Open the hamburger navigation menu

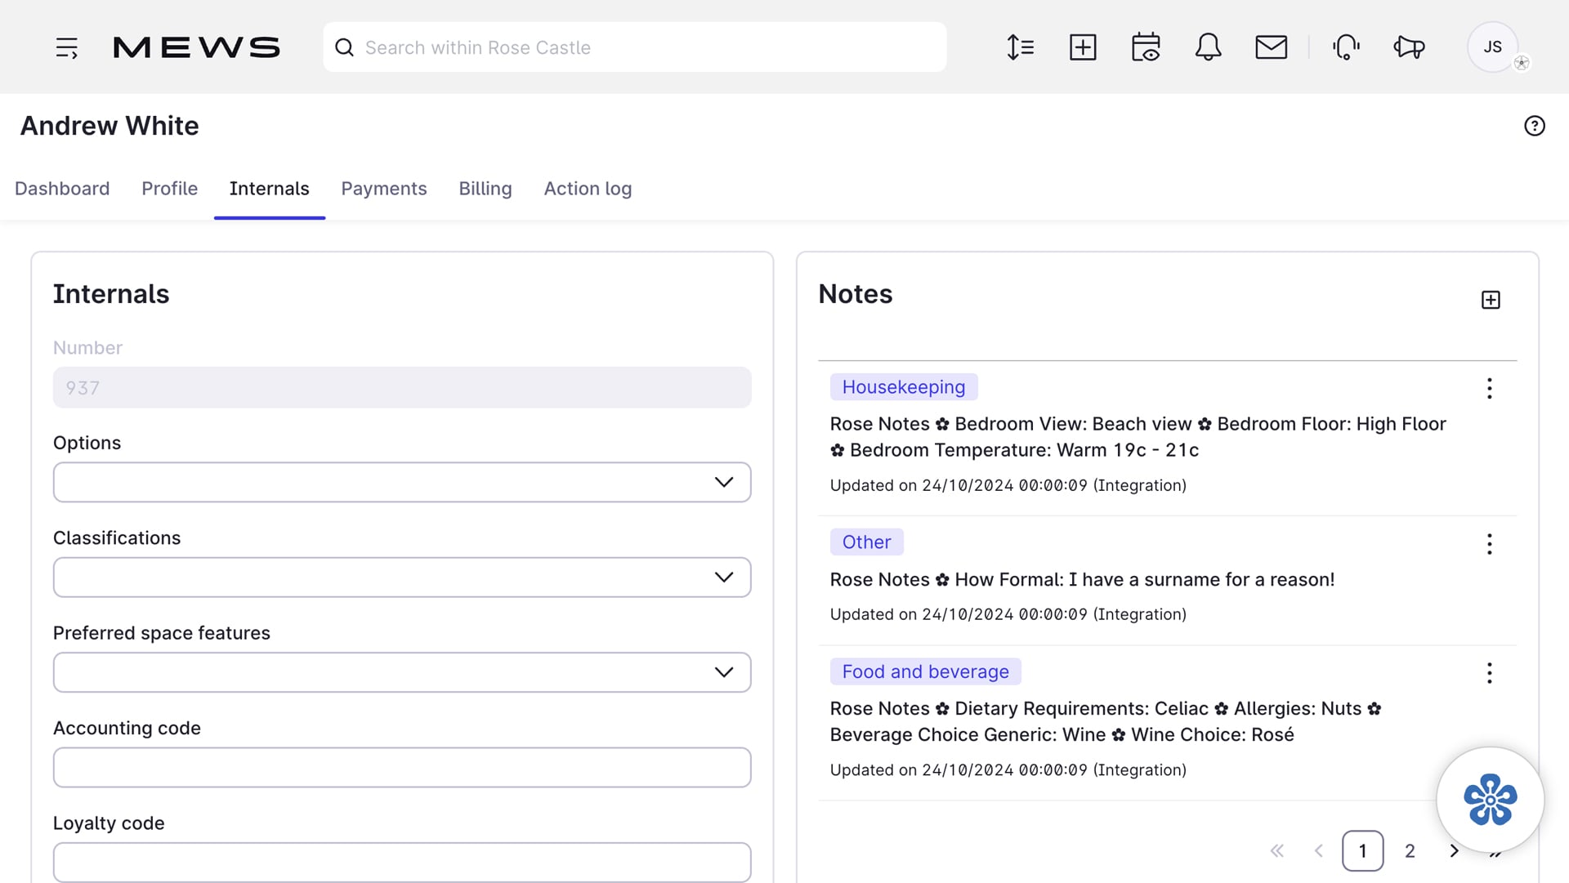(x=67, y=47)
